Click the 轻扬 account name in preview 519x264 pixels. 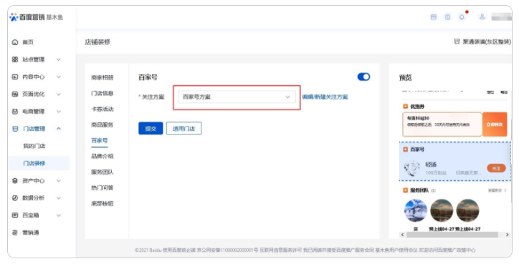click(431, 165)
